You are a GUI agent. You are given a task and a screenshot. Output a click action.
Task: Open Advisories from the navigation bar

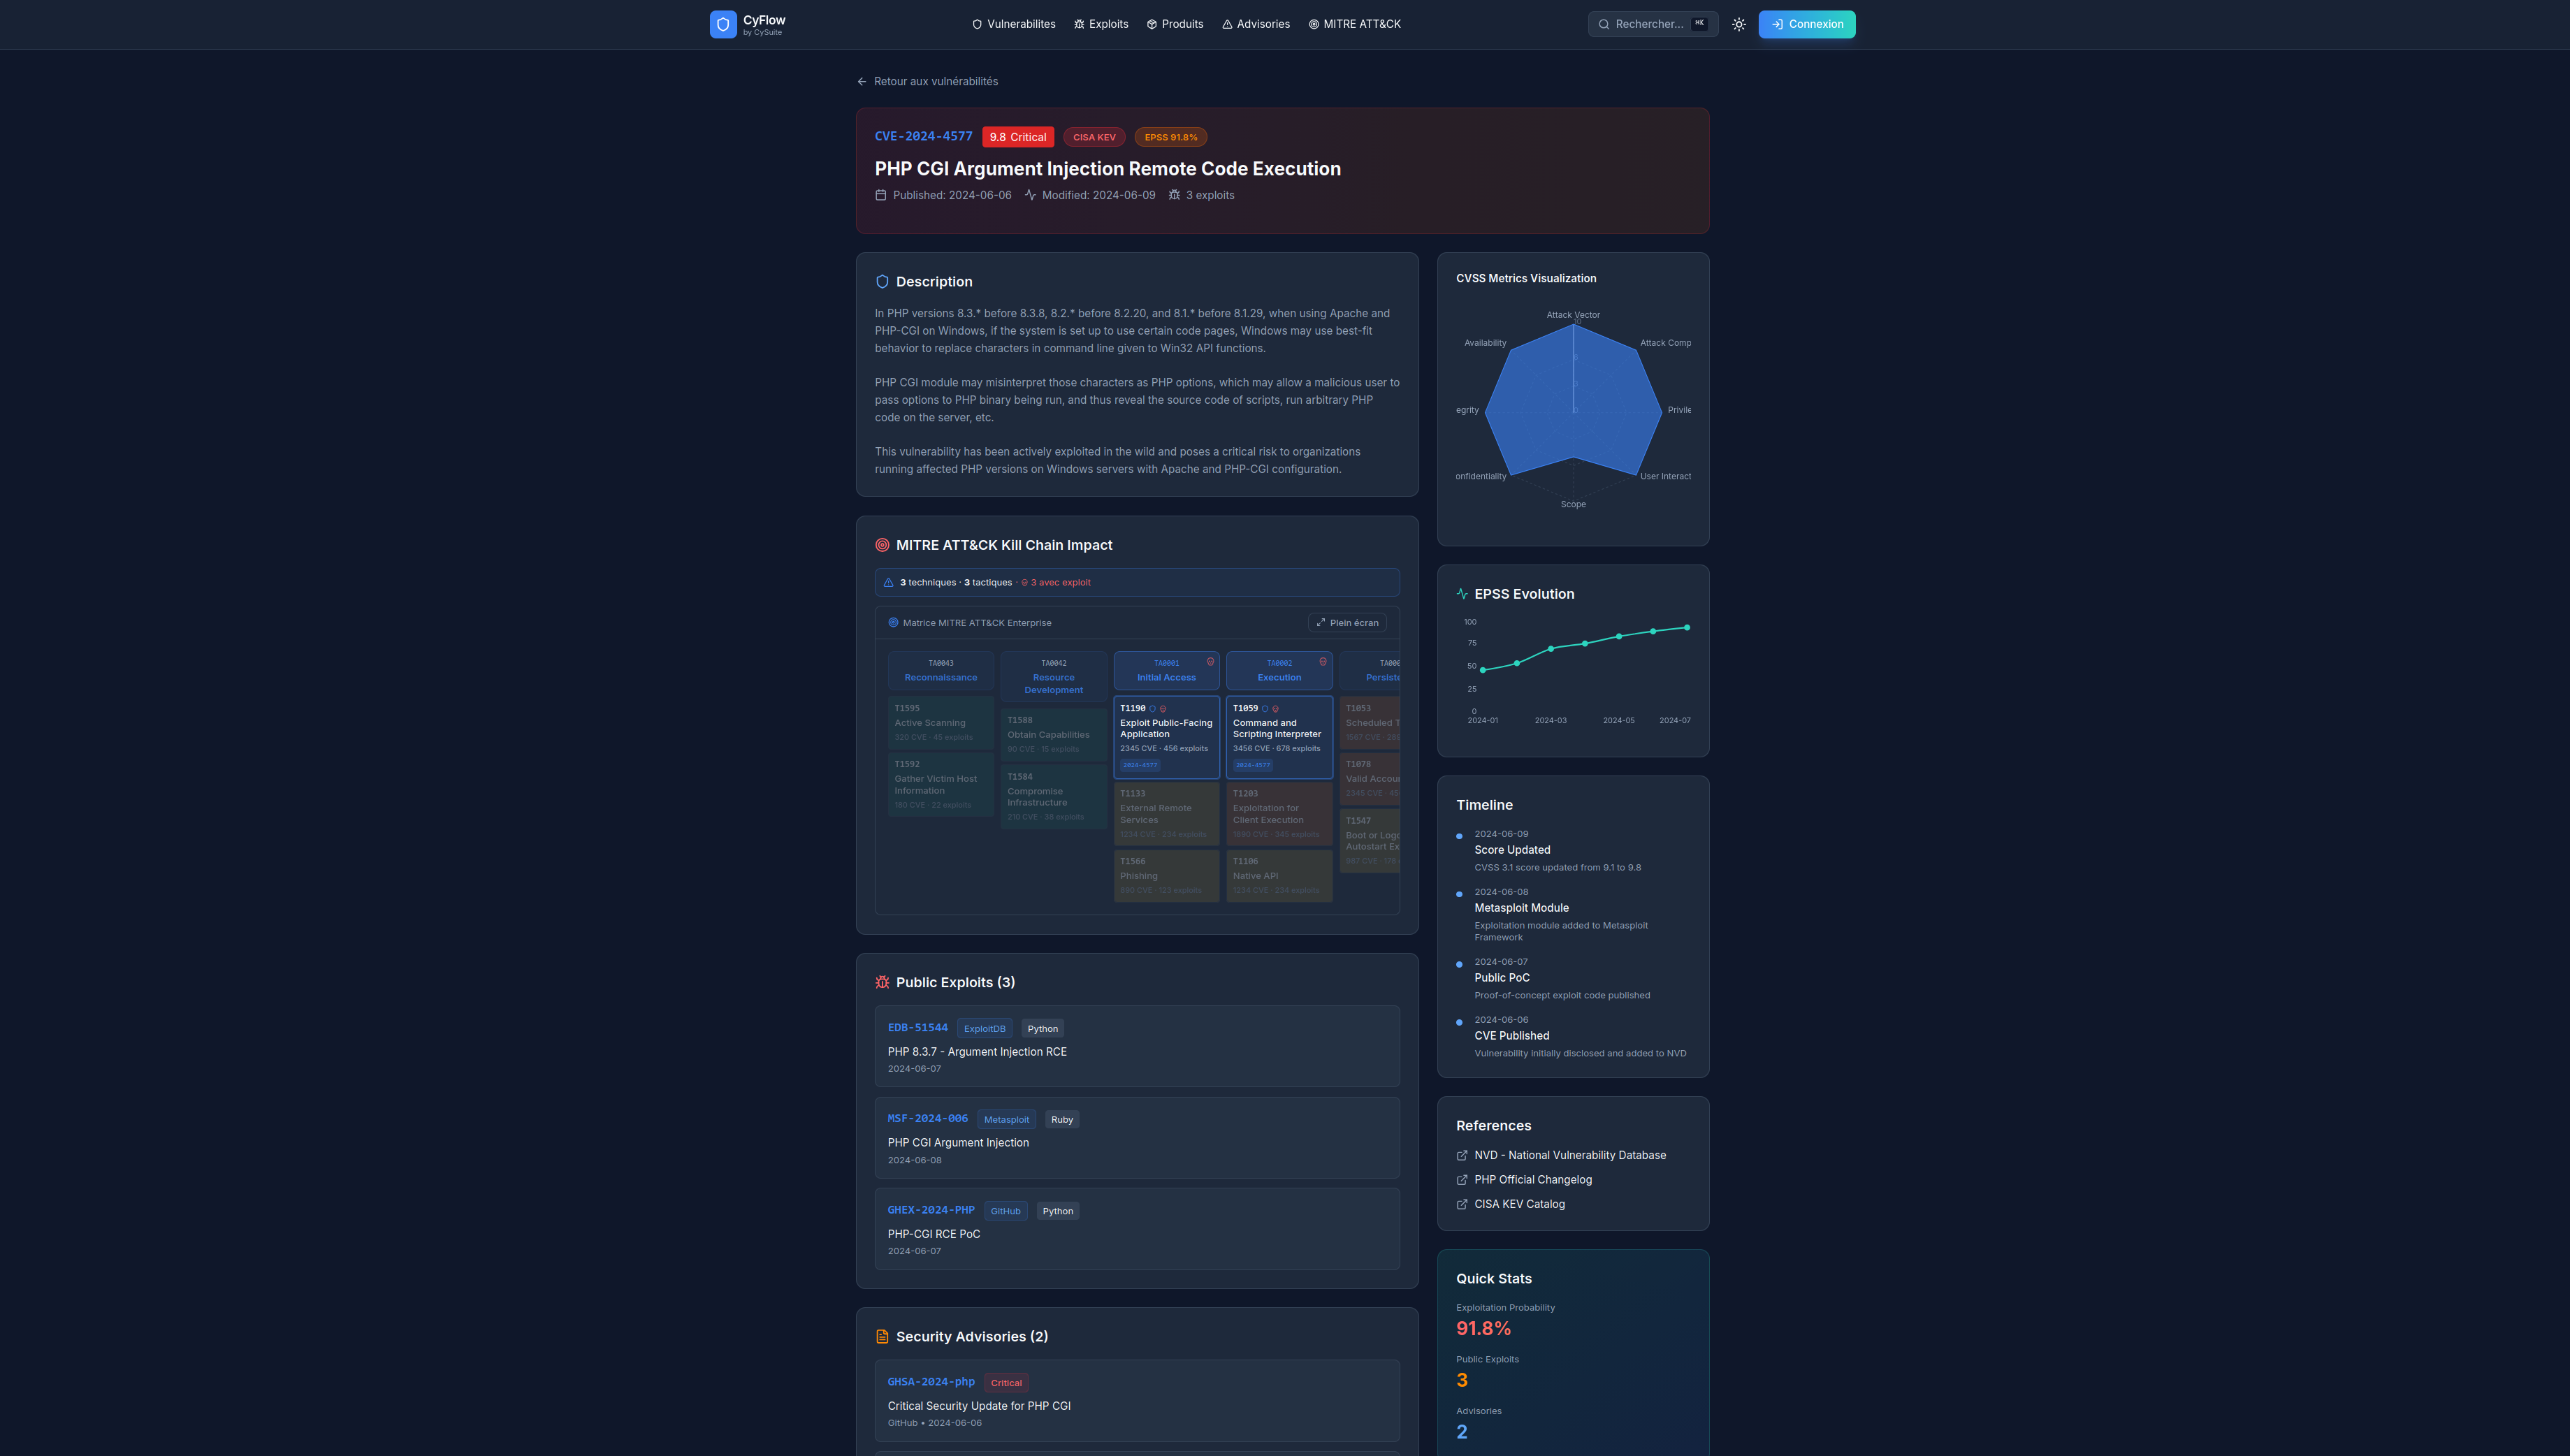1255,24
